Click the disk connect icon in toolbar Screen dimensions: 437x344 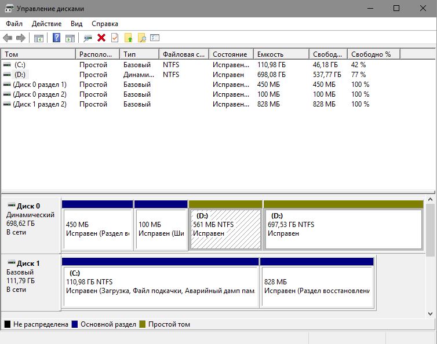click(88, 38)
